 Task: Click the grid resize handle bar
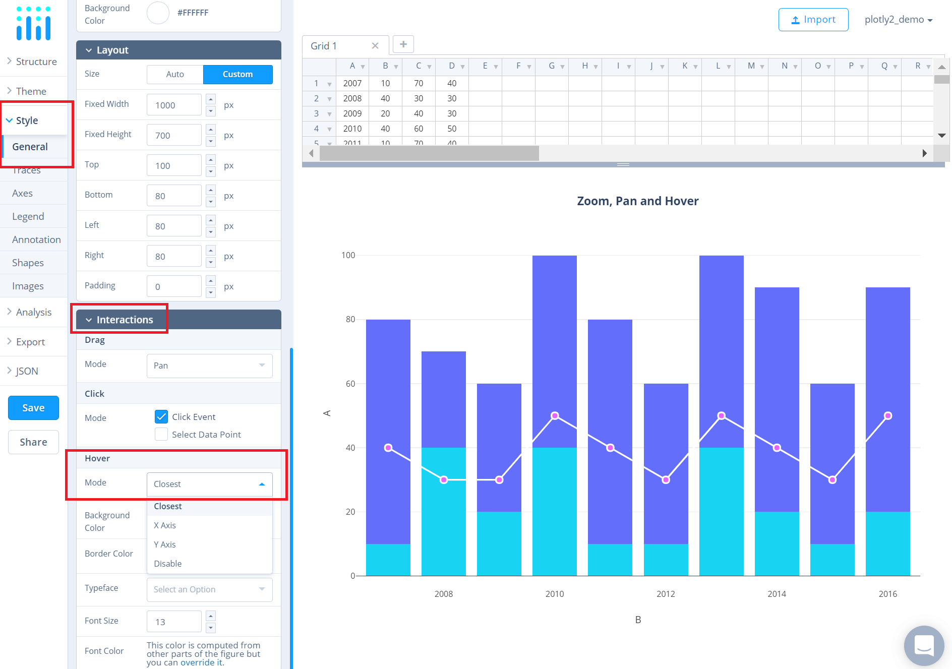(x=623, y=164)
